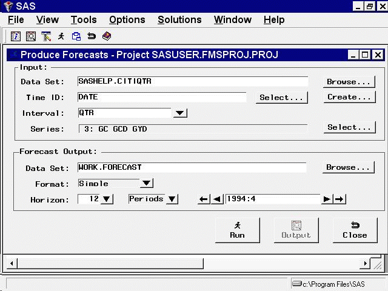
Task: Open the Tools menu
Action: click(84, 20)
